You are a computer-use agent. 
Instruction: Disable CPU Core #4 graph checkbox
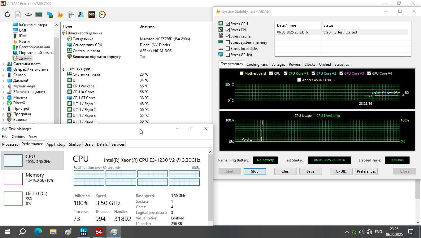(369, 73)
